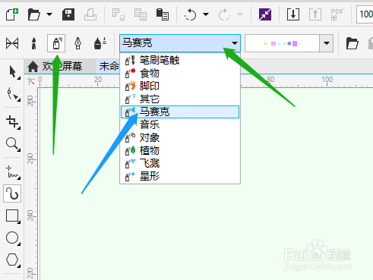
Task: Select the Artistic Media tool
Action: point(12,193)
